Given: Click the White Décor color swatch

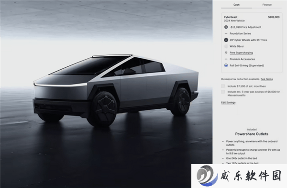Looking at the screenshot, I should (226, 46).
